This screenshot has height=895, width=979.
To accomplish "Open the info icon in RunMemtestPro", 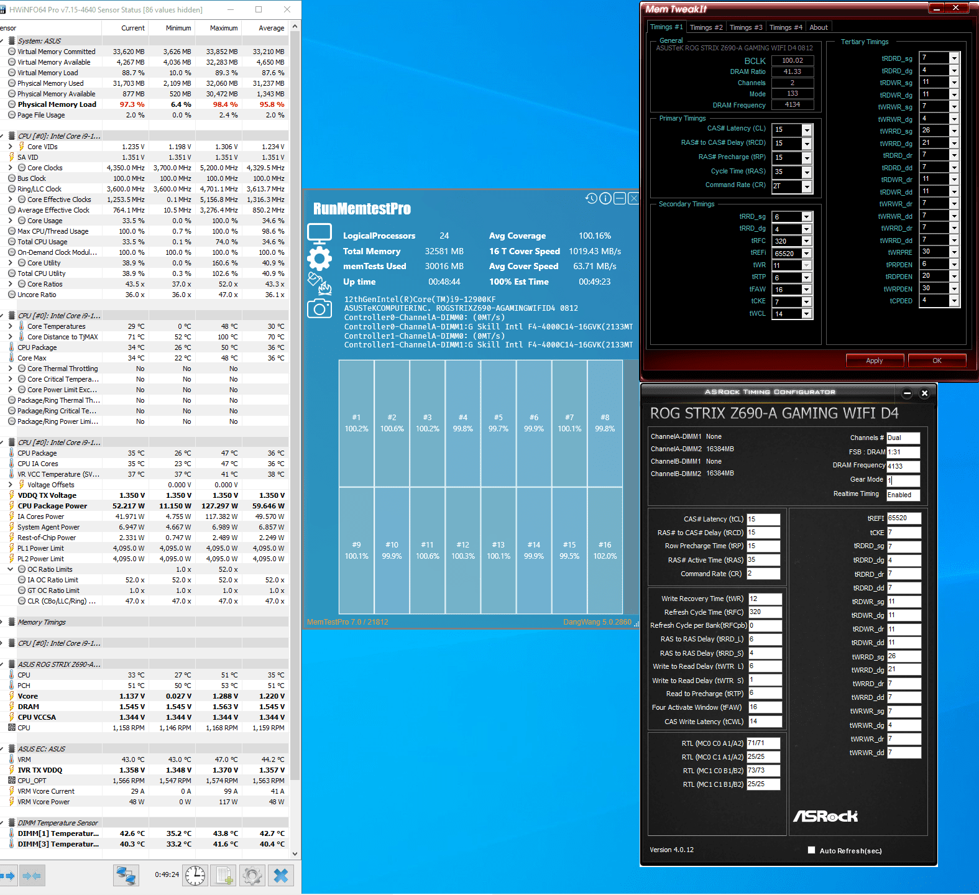I will pos(605,198).
